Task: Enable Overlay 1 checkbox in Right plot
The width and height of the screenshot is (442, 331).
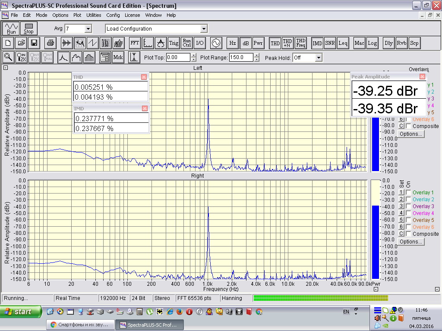Action: tap(408, 193)
